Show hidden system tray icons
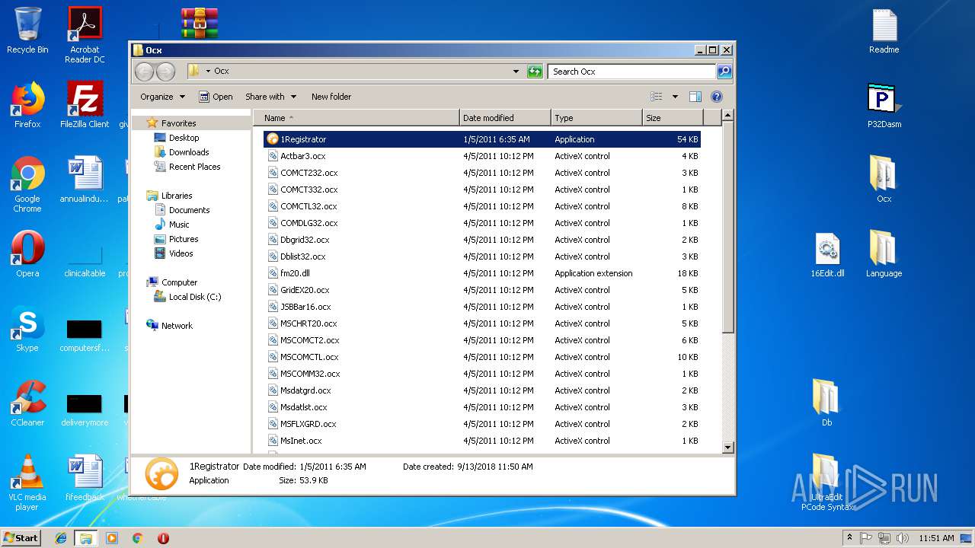Screen dimensions: 975x548 point(849,537)
